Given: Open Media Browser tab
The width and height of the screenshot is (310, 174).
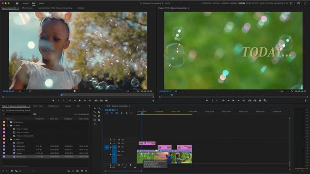Looking at the screenshot, I should [54, 106].
